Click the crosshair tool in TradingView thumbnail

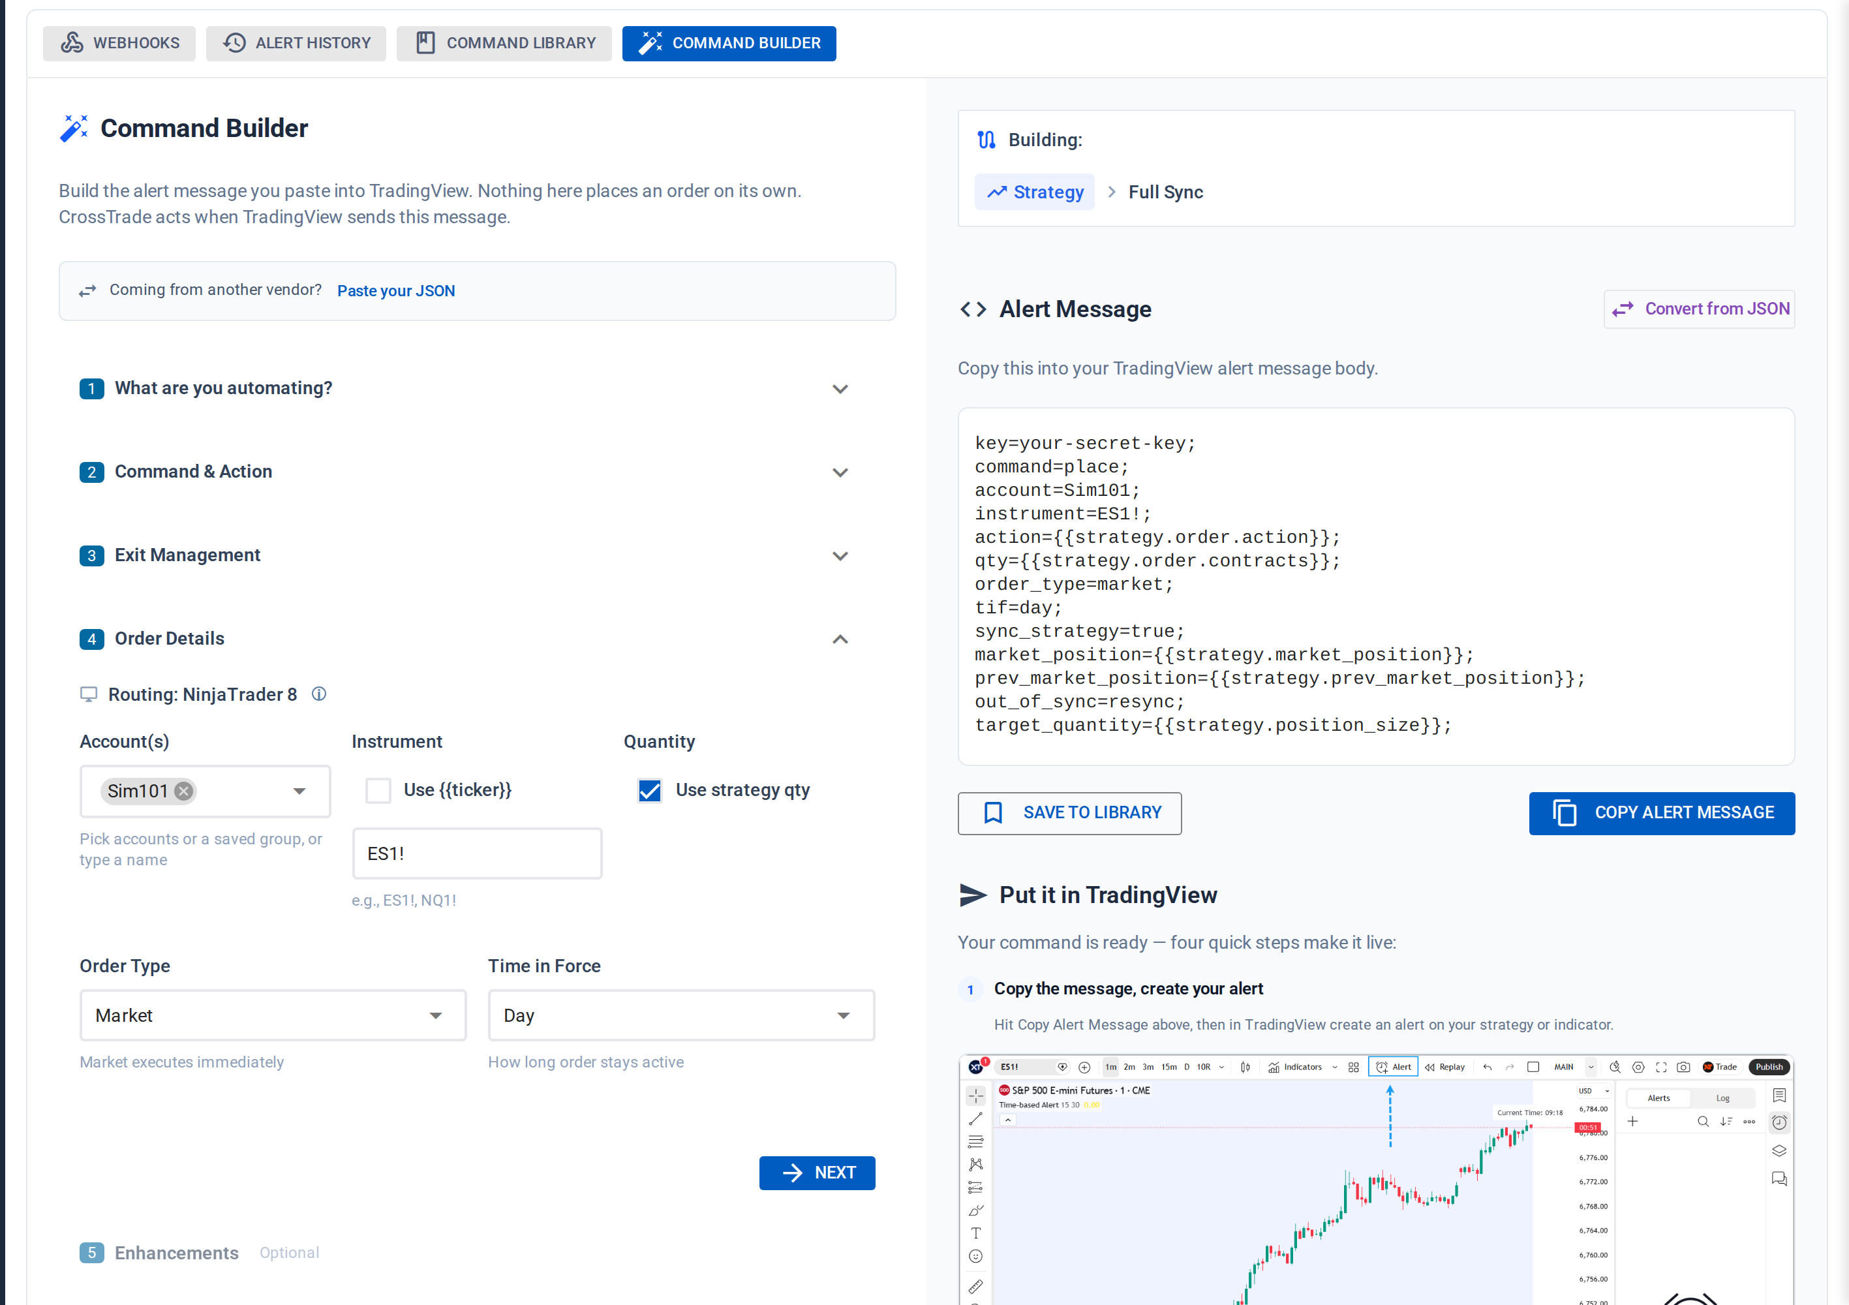[x=975, y=1096]
